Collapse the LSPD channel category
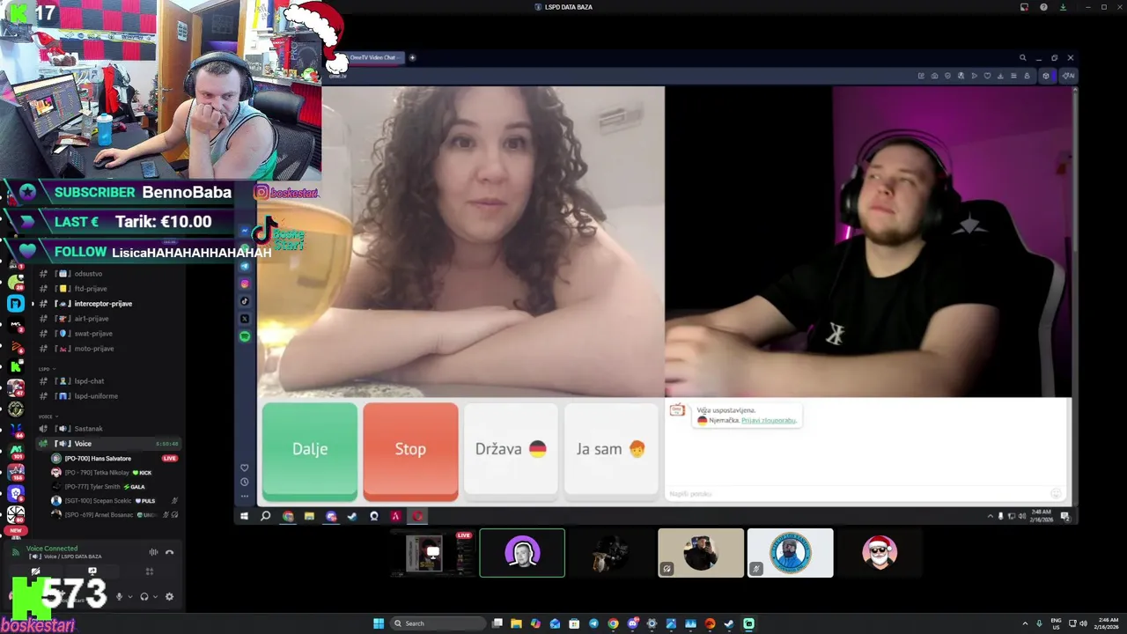The width and height of the screenshot is (1127, 634). click(x=46, y=369)
